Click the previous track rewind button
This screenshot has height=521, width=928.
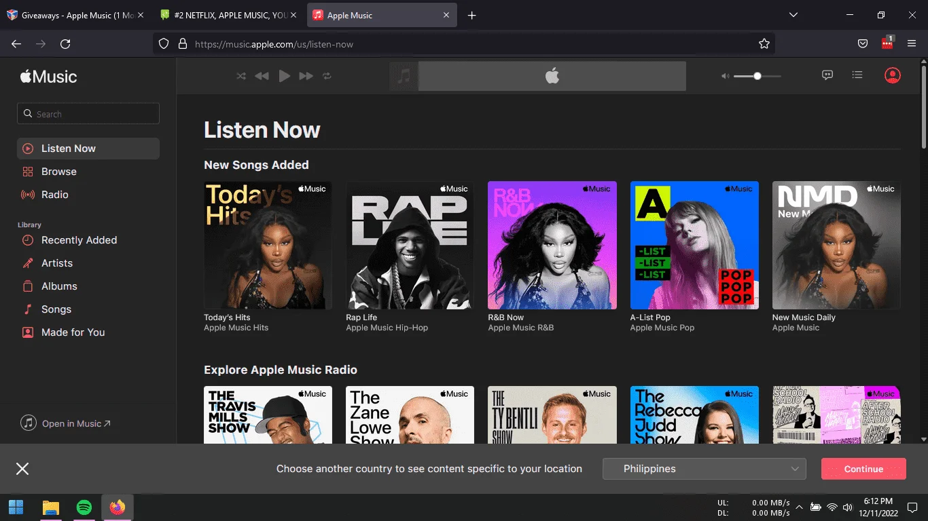pyautogui.click(x=262, y=76)
